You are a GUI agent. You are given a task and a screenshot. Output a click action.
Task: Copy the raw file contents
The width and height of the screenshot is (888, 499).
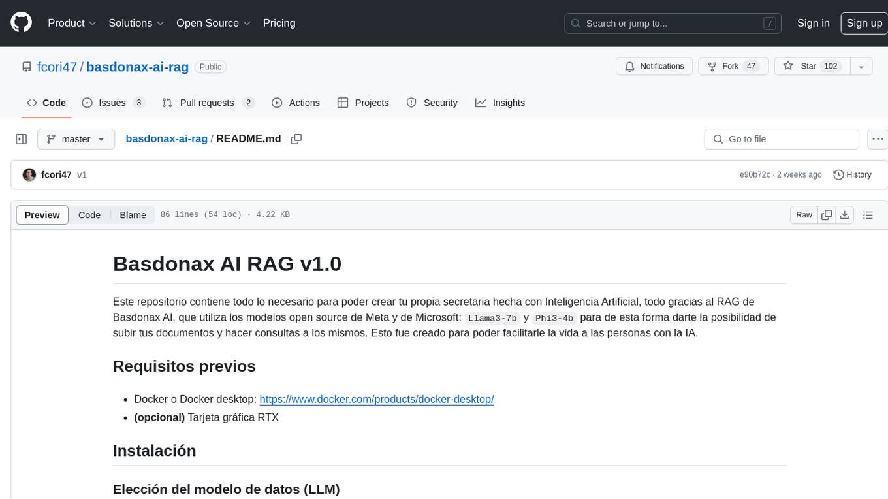(827, 215)
